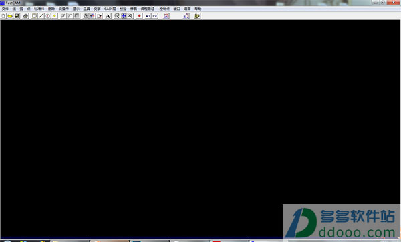Open the 块操作 menu
This screenshot has width=401, height=242.
(63, 9)
